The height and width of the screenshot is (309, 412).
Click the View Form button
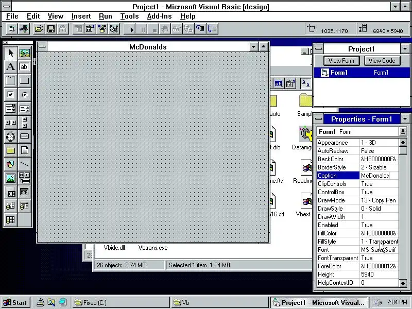[x=341, y=61]
